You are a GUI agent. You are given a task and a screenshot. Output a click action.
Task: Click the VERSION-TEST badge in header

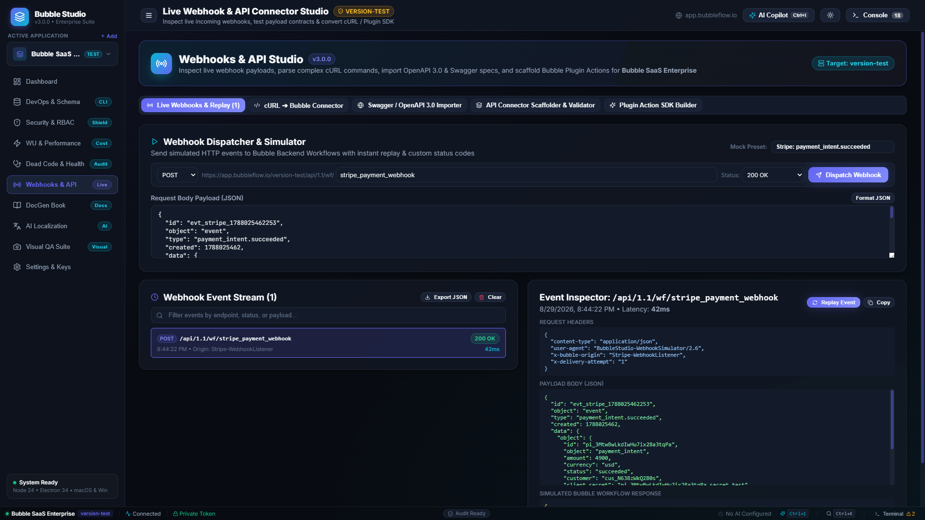364,11
